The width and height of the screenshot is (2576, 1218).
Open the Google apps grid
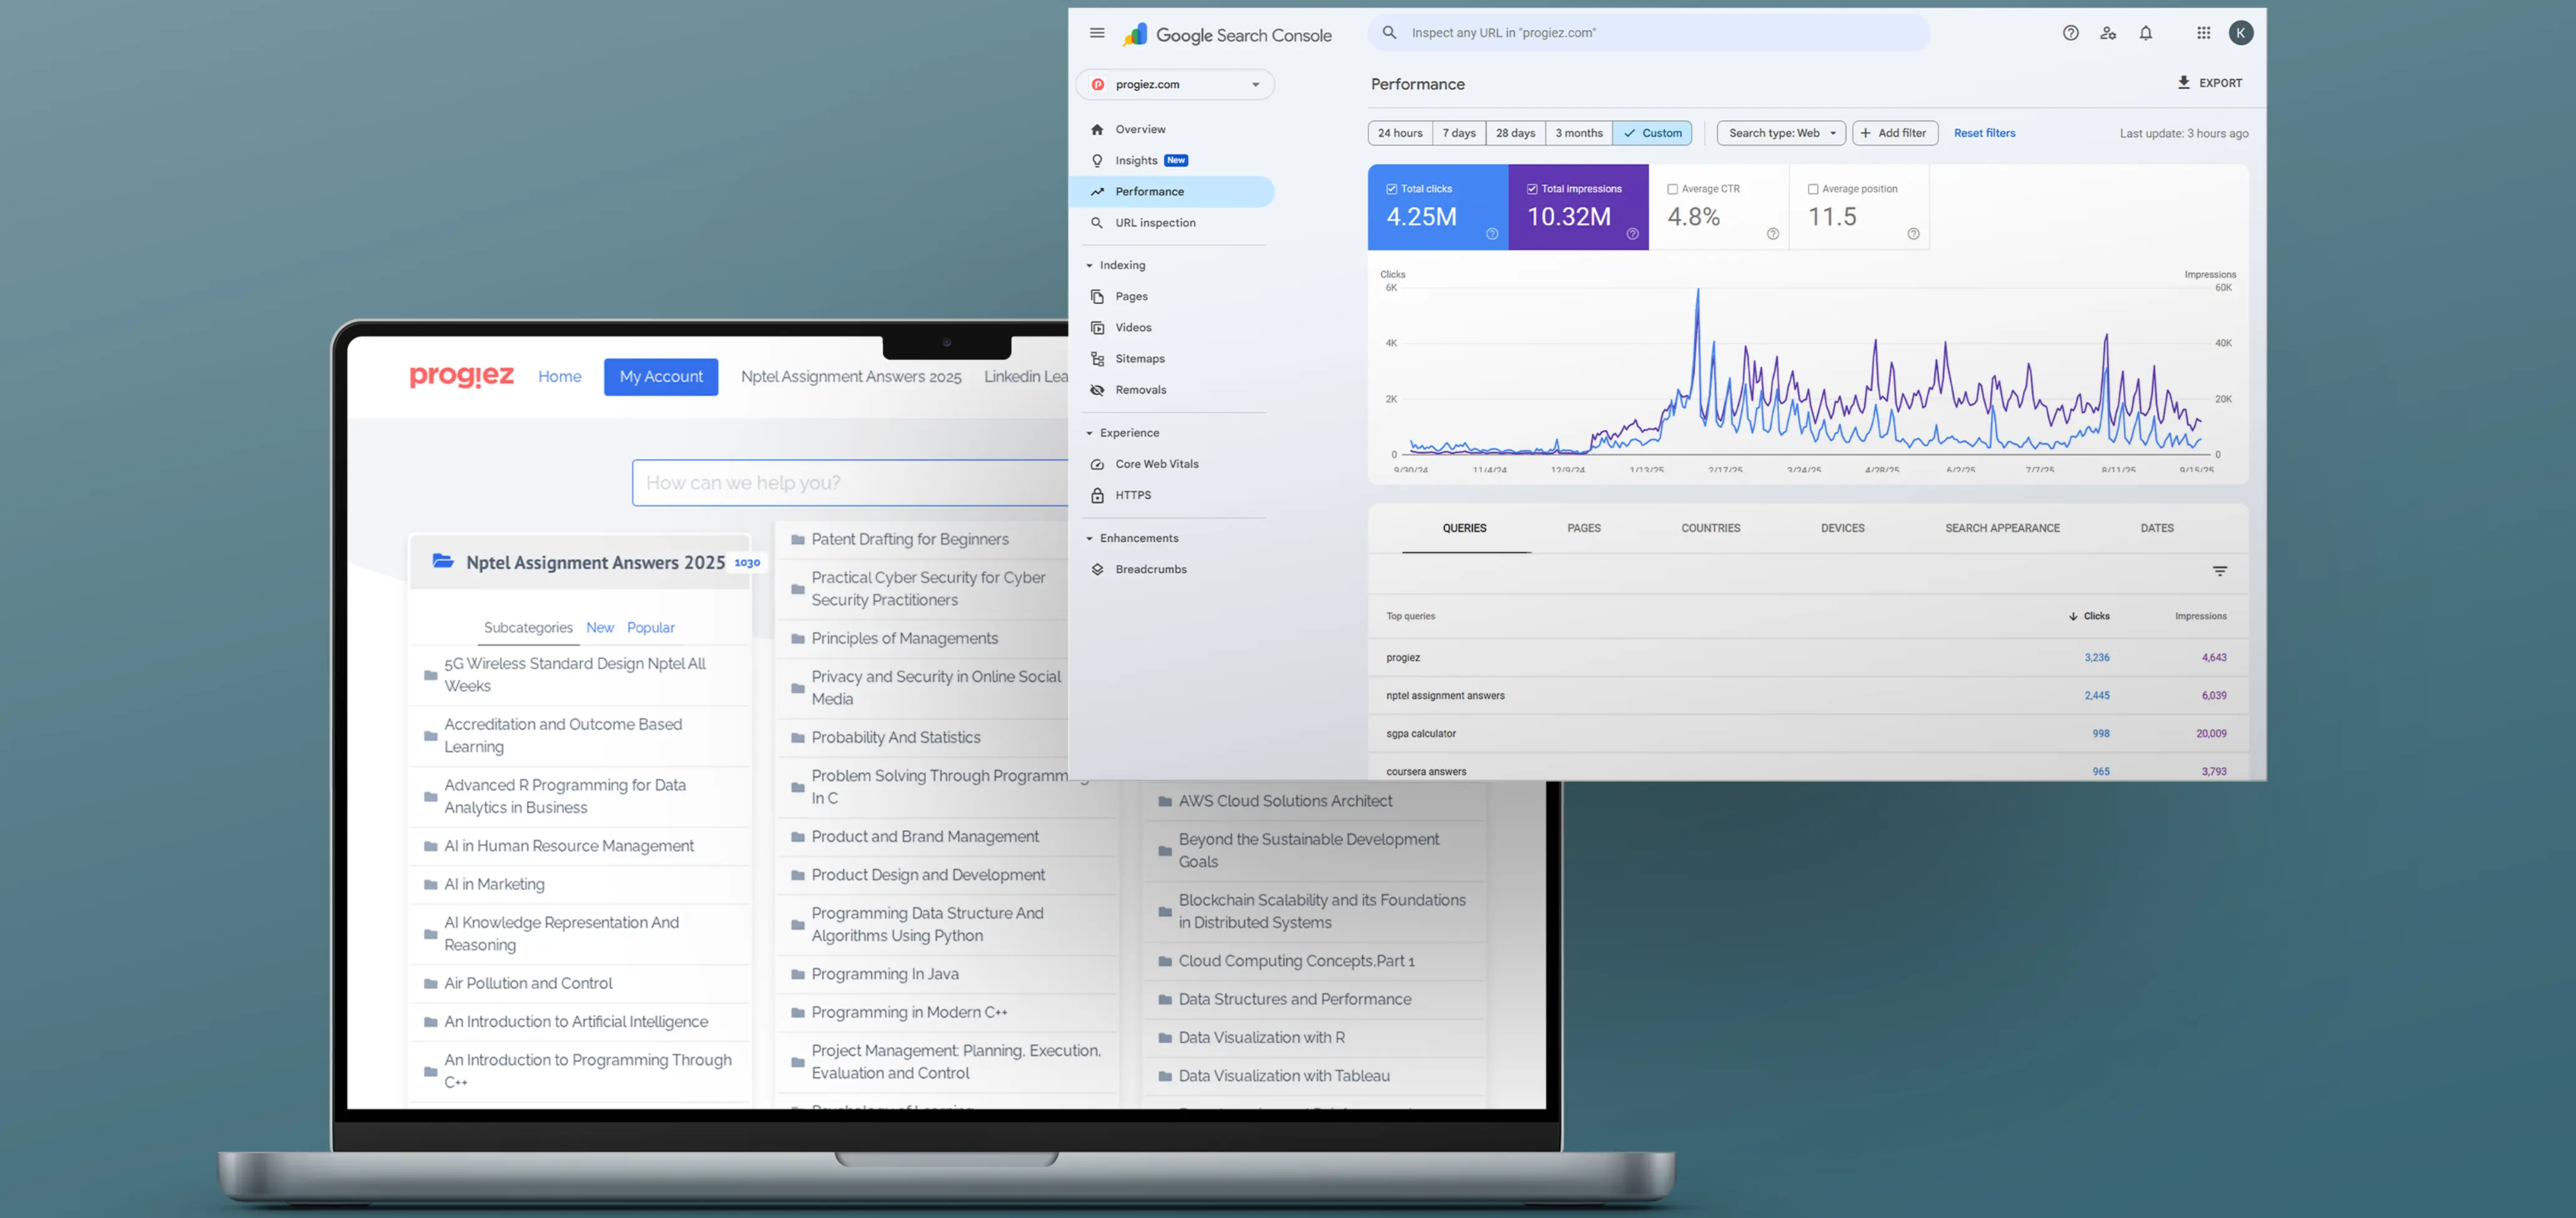click(2203, 33)
